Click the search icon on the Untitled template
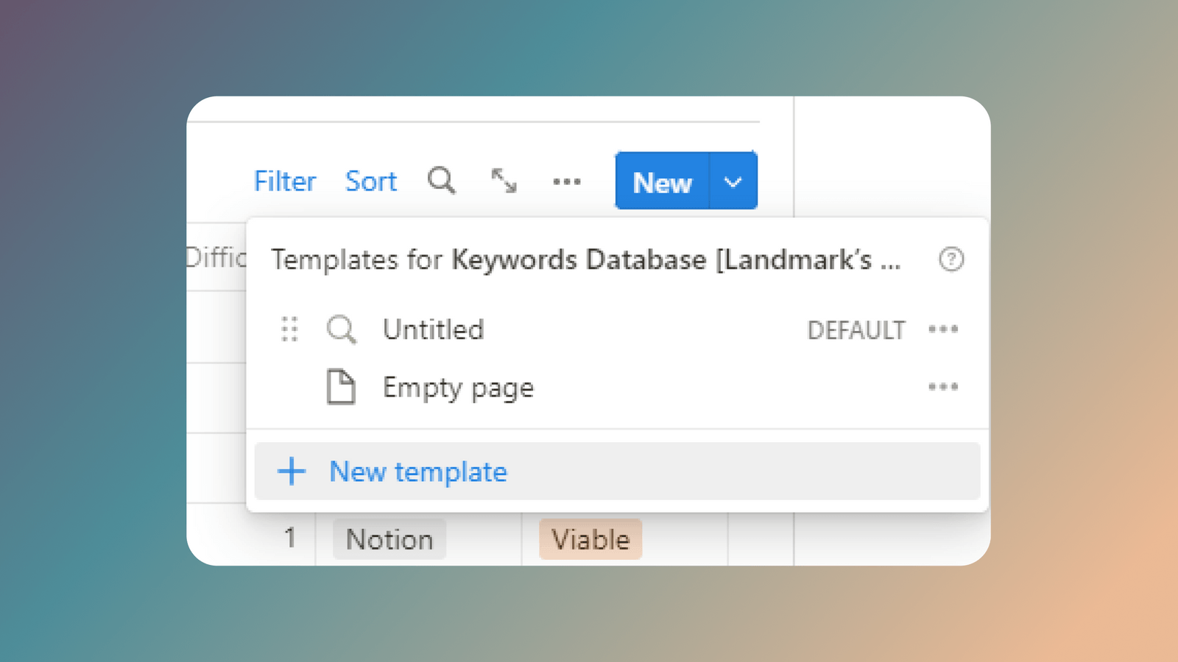 [x=341, y=330]
